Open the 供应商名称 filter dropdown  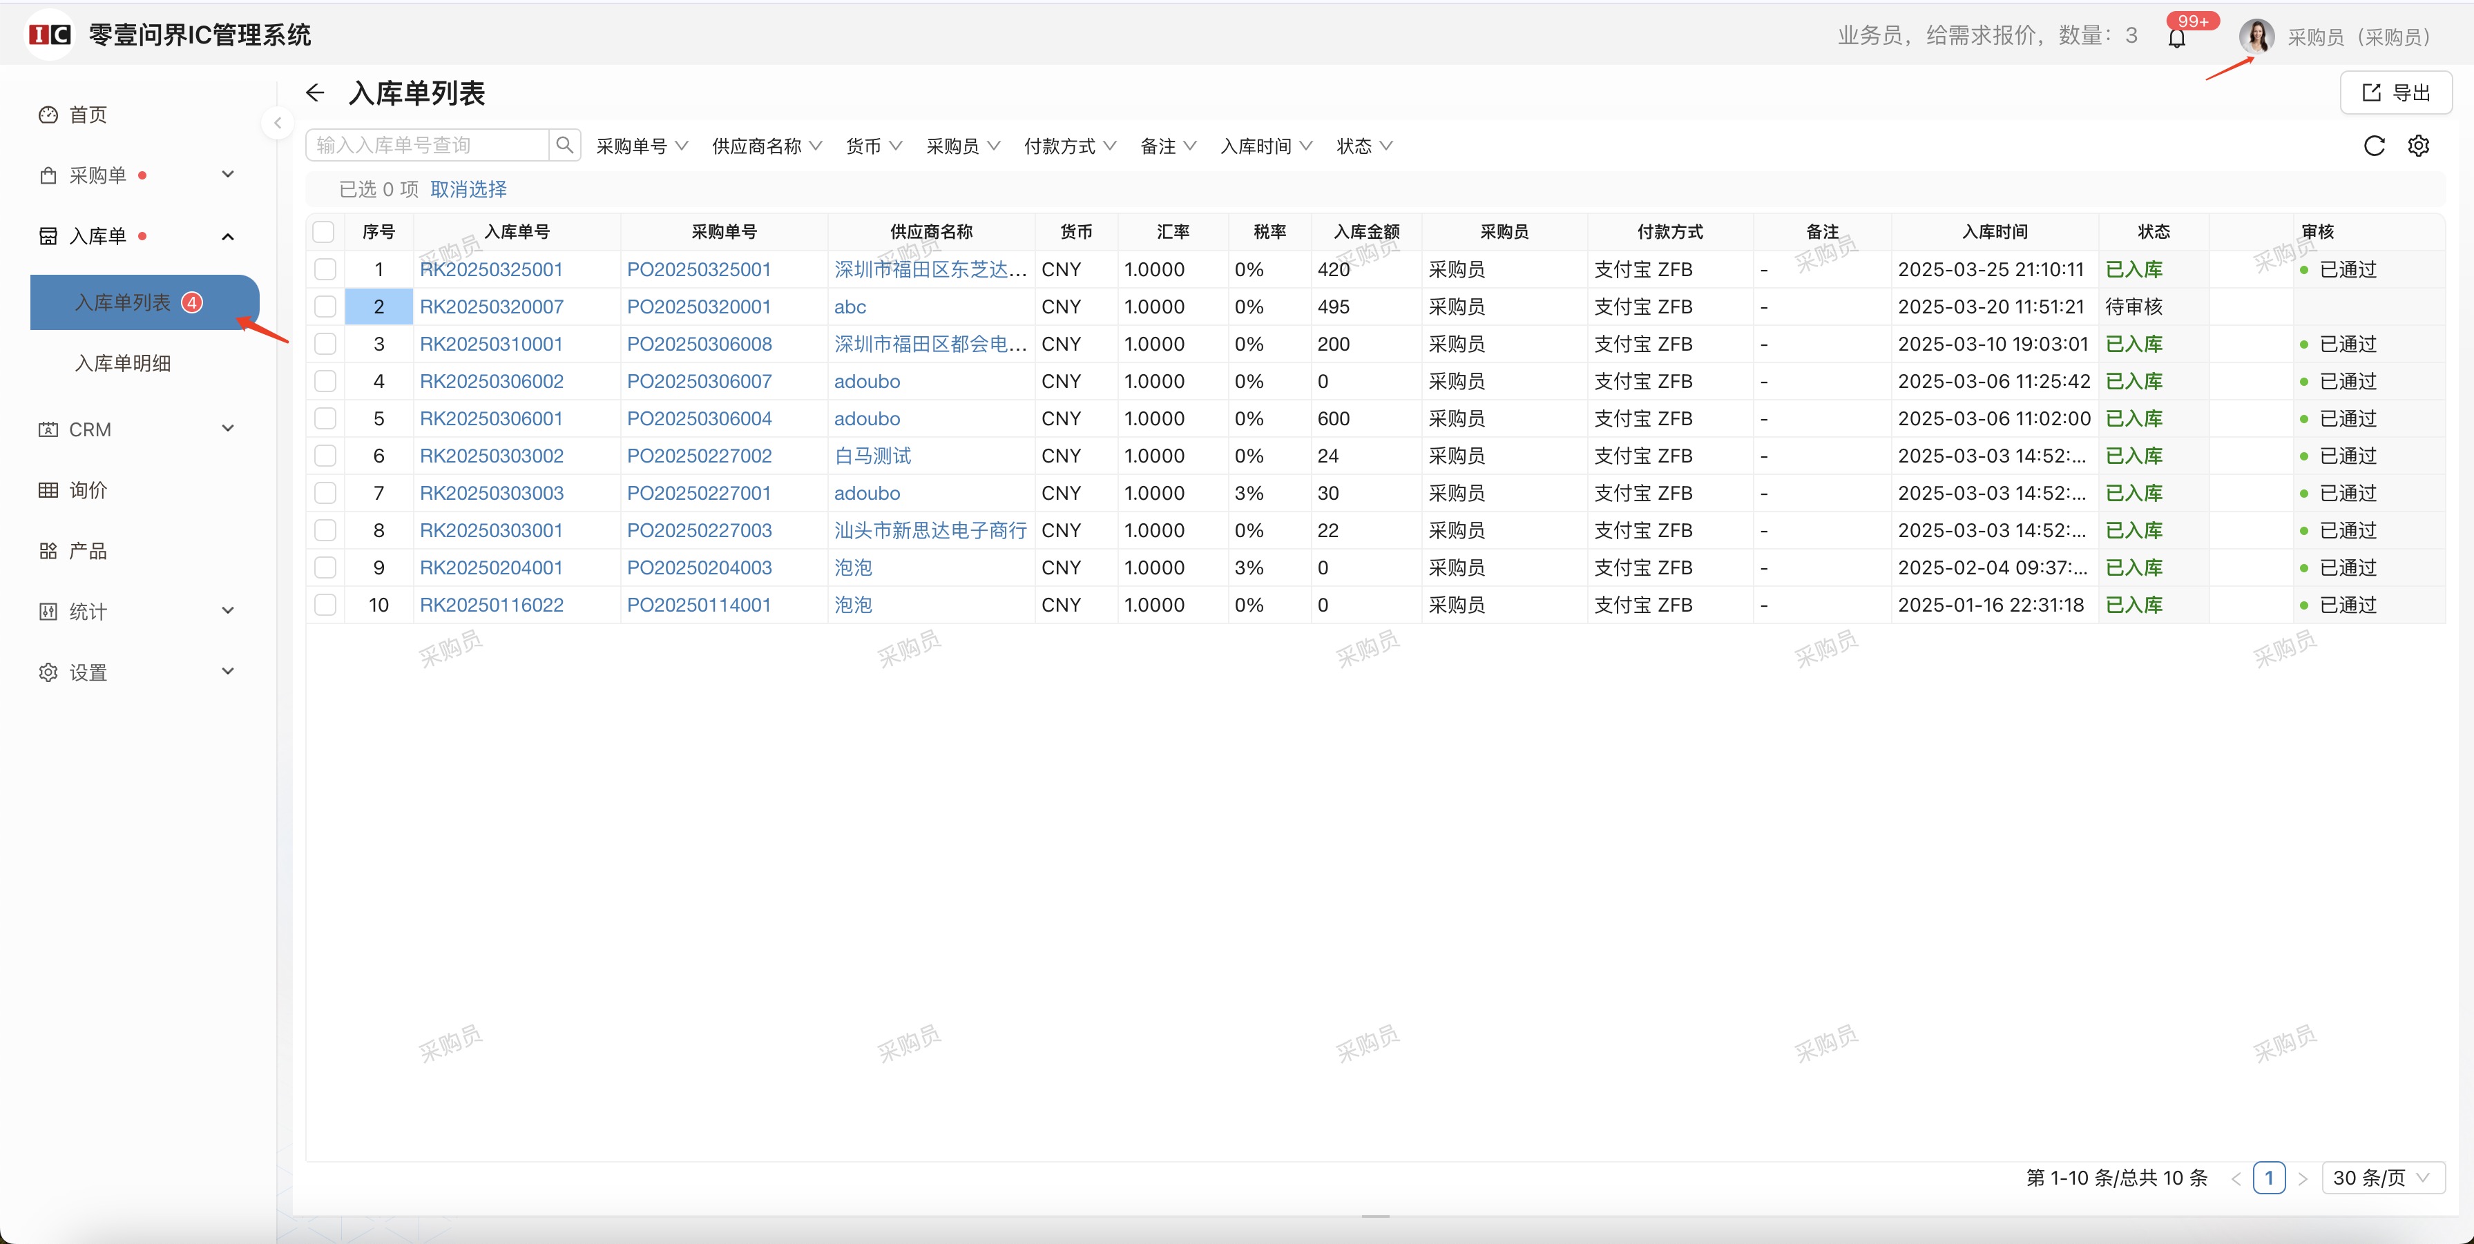pyautogui.click(x=767, y=146)
